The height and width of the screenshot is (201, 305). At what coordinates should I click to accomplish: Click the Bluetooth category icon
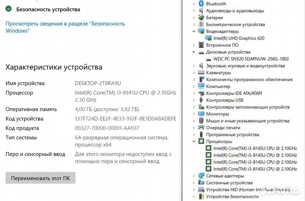(201, 4)
